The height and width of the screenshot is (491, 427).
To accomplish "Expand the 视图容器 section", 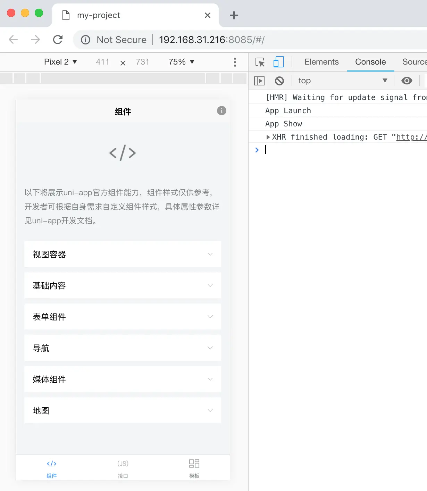I will pos(123,254).
